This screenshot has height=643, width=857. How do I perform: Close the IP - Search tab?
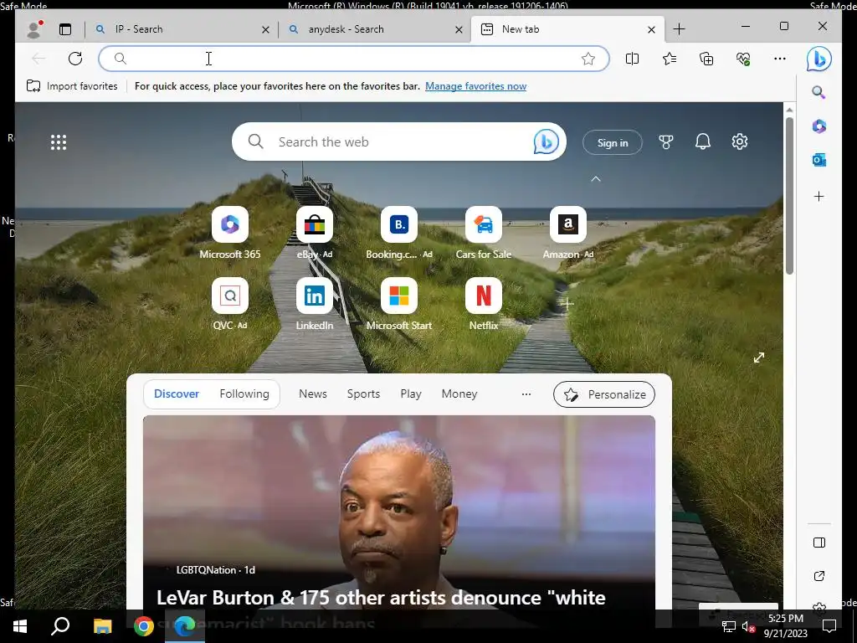(x=265, y=29)
